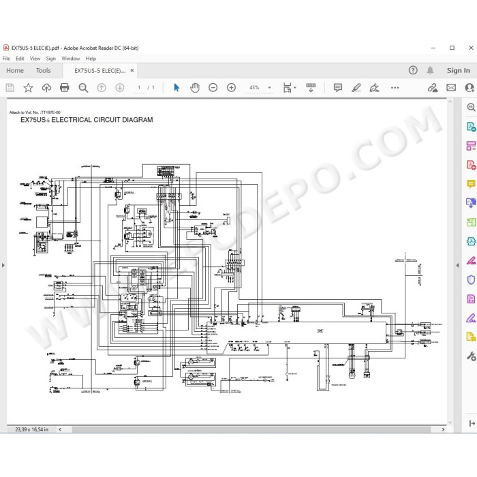Viewport: 477px width, 477px height.
Task: Click vertical scrollbar down arrow
Action: [450, 422]
